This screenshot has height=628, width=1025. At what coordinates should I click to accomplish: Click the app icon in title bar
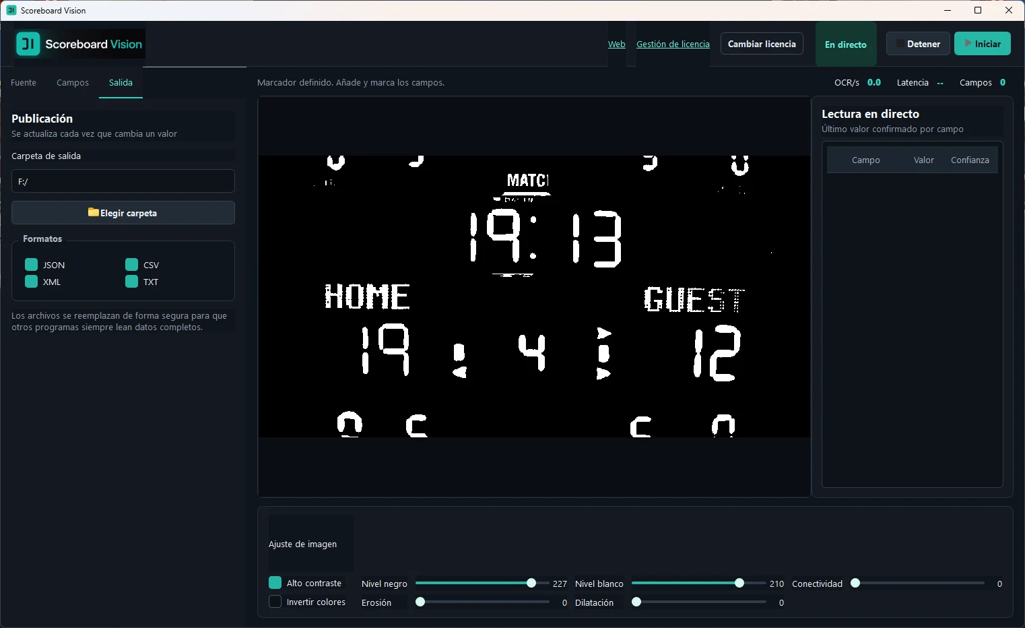(11, 10)
